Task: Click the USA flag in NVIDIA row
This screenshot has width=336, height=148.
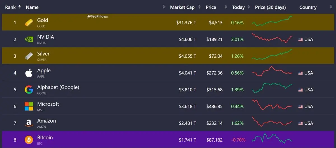Action: (x=300, y=40)
